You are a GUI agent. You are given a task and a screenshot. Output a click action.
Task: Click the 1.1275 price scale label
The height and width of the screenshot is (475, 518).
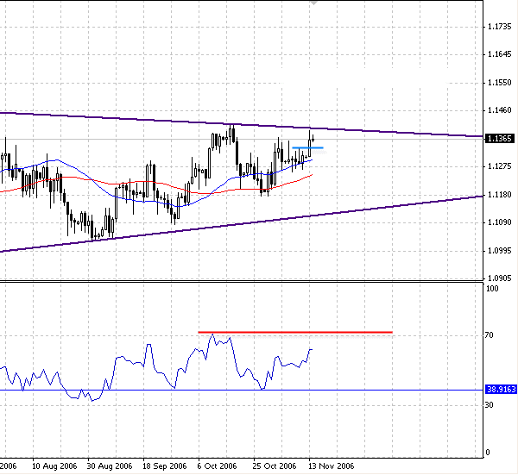tap(499, 166)
